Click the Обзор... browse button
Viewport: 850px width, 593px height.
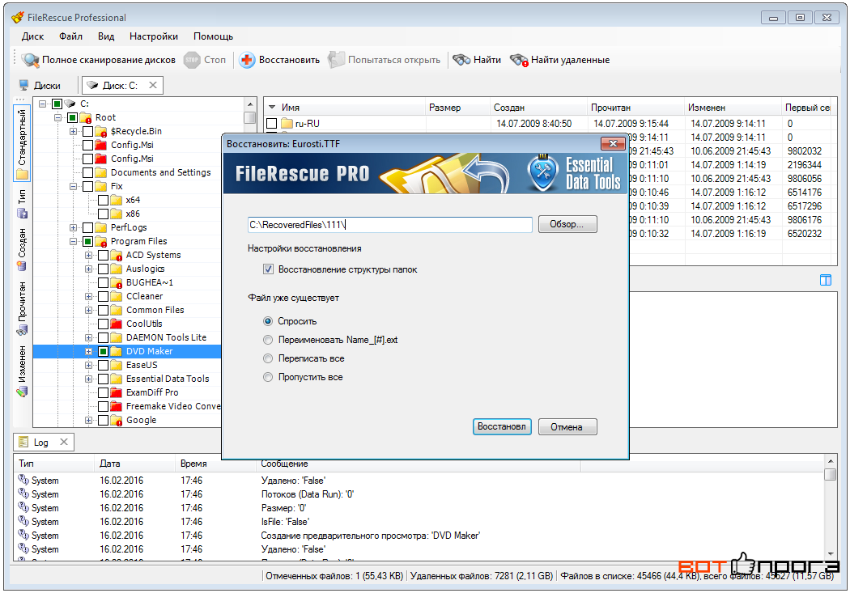tap(567, 224)
